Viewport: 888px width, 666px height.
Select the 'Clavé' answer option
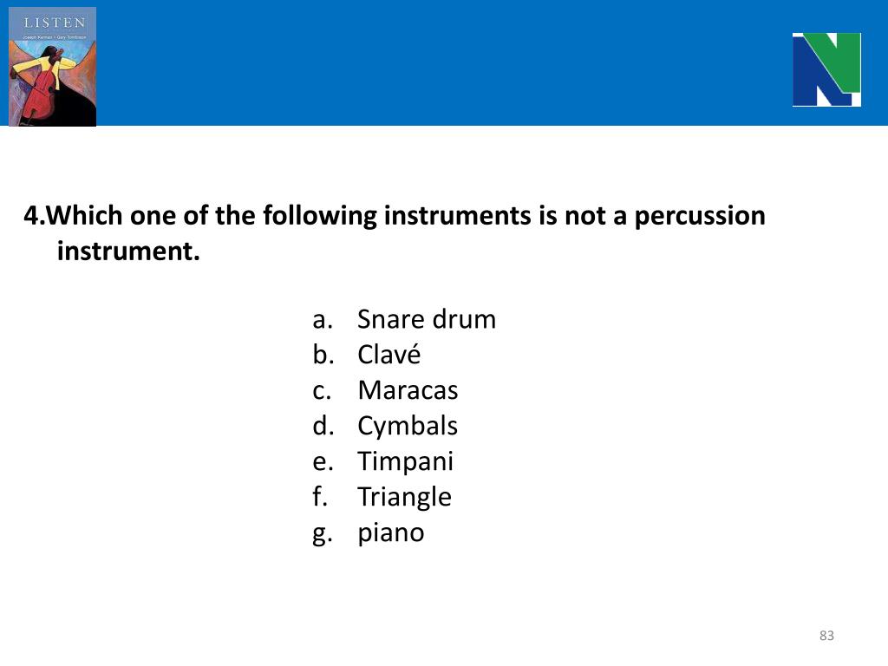(x=388, y=355)
